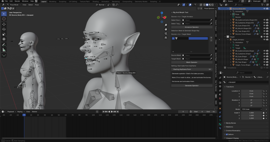
Task: Open the Pose Options dropdown
Action: [x=210, y=8]
